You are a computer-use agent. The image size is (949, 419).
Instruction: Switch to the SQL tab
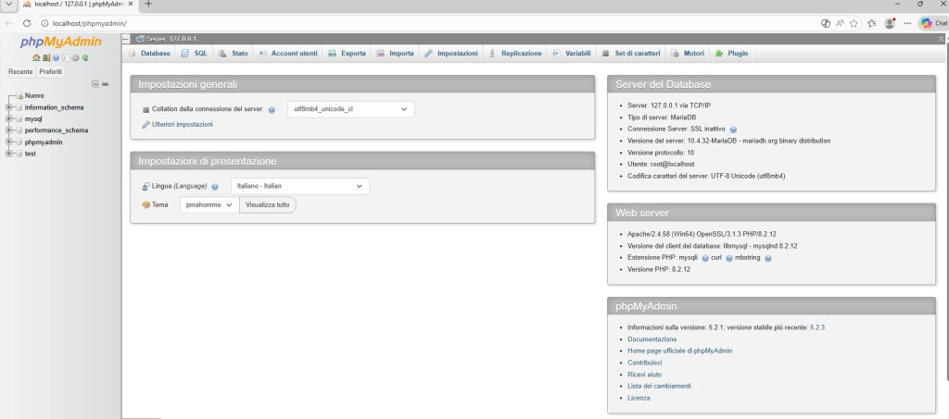195,54
